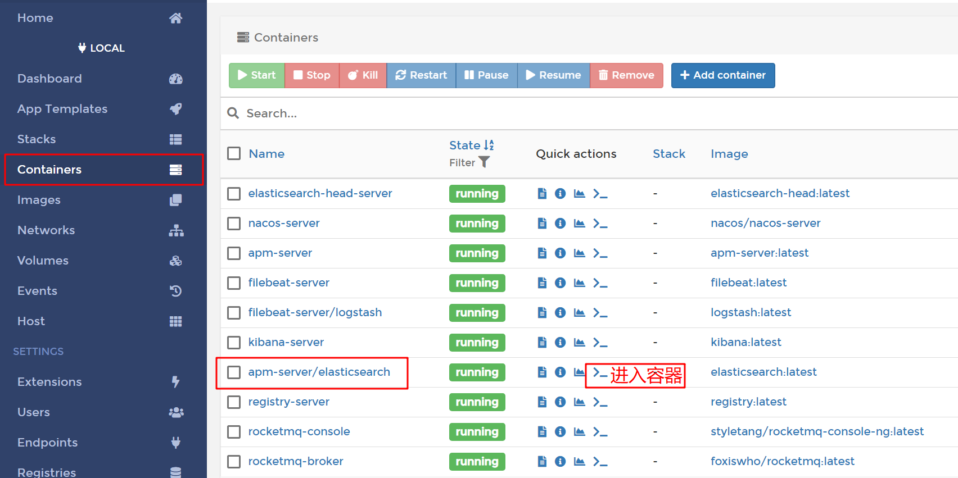Click the Start button
958x478 pixels.
click(256, 75)
